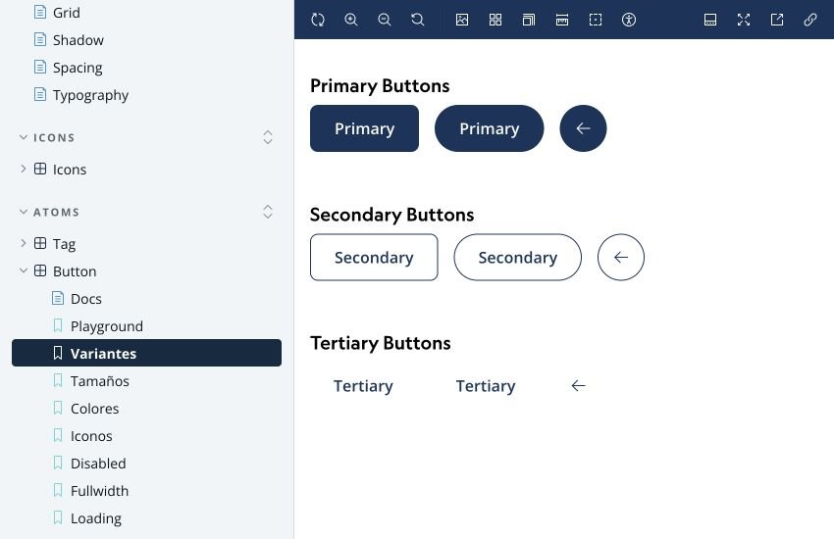Screen dimensions: 834x539
Task: Go fullscreen with the expand icon
Action: pos(744,20)
